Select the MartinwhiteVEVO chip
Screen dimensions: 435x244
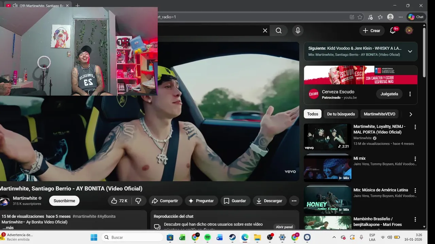click(x=380, y=114)
